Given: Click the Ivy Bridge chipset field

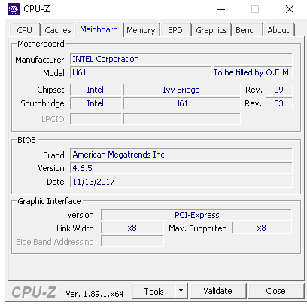Looking at the screenshot, I should [x=181, y=90].
